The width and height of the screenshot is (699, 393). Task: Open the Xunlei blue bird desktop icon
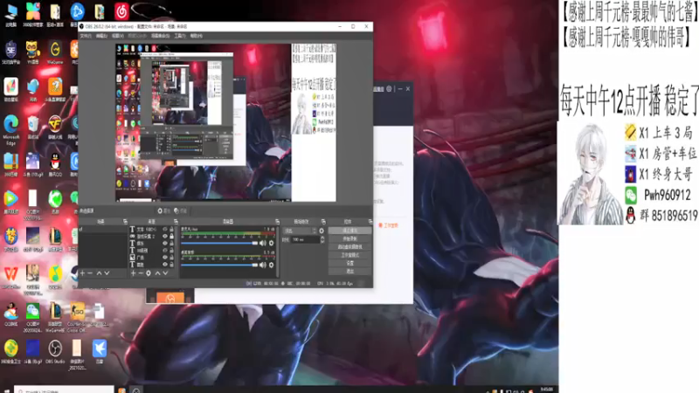[100, 352]
